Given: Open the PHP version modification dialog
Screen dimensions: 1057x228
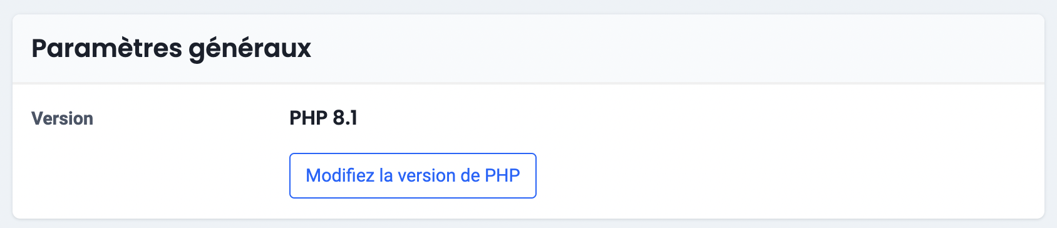Looking at the screenshot, I should [413, 175].
